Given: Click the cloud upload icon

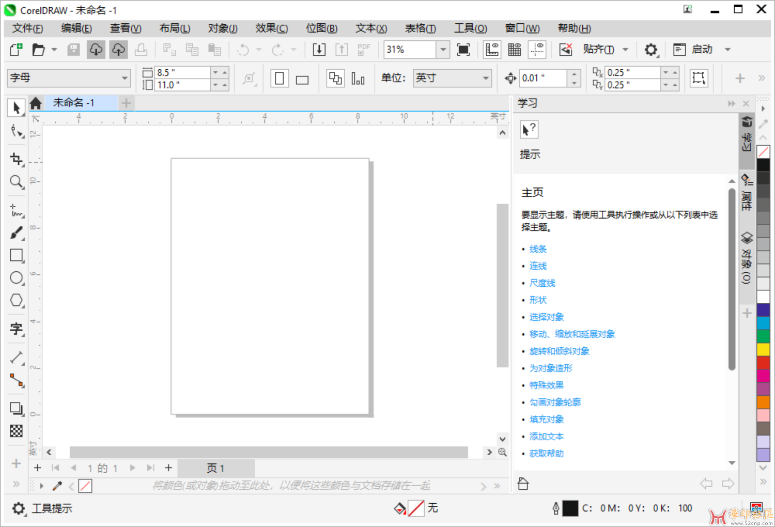Looking at the screenshot, I should click(x=118, y=50).
